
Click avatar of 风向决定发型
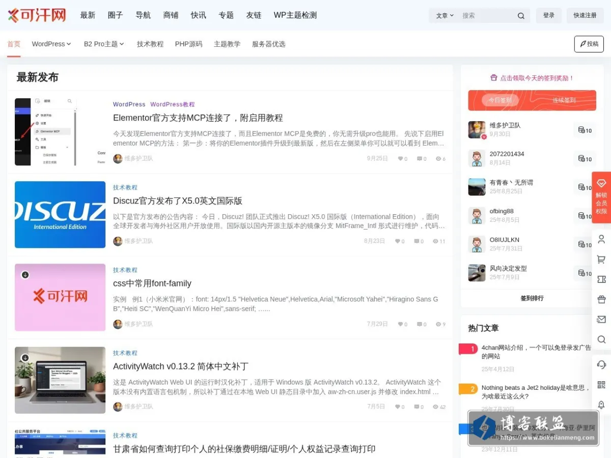[477, 273]
